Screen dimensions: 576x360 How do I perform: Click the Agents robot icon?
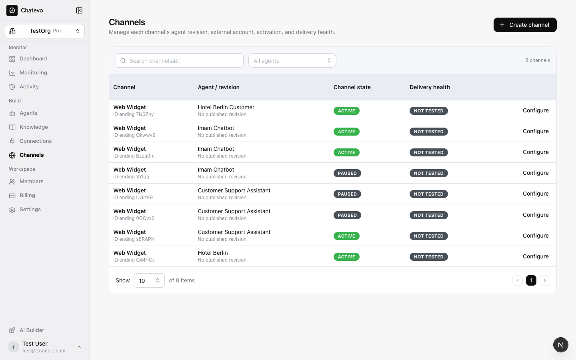(12, 113)
